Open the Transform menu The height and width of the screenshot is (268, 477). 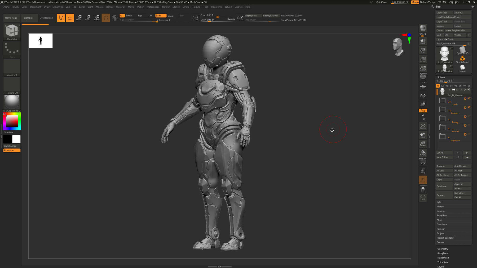point(216,7)
